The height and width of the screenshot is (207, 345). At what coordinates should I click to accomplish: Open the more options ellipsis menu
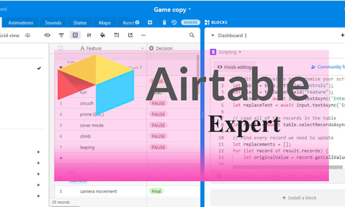coord(144,35)
